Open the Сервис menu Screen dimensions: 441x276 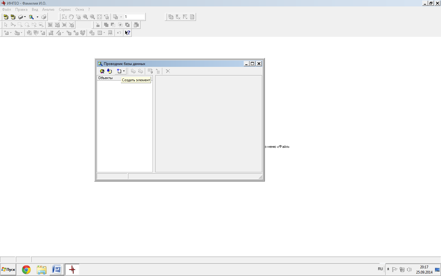tap(65, 10)
